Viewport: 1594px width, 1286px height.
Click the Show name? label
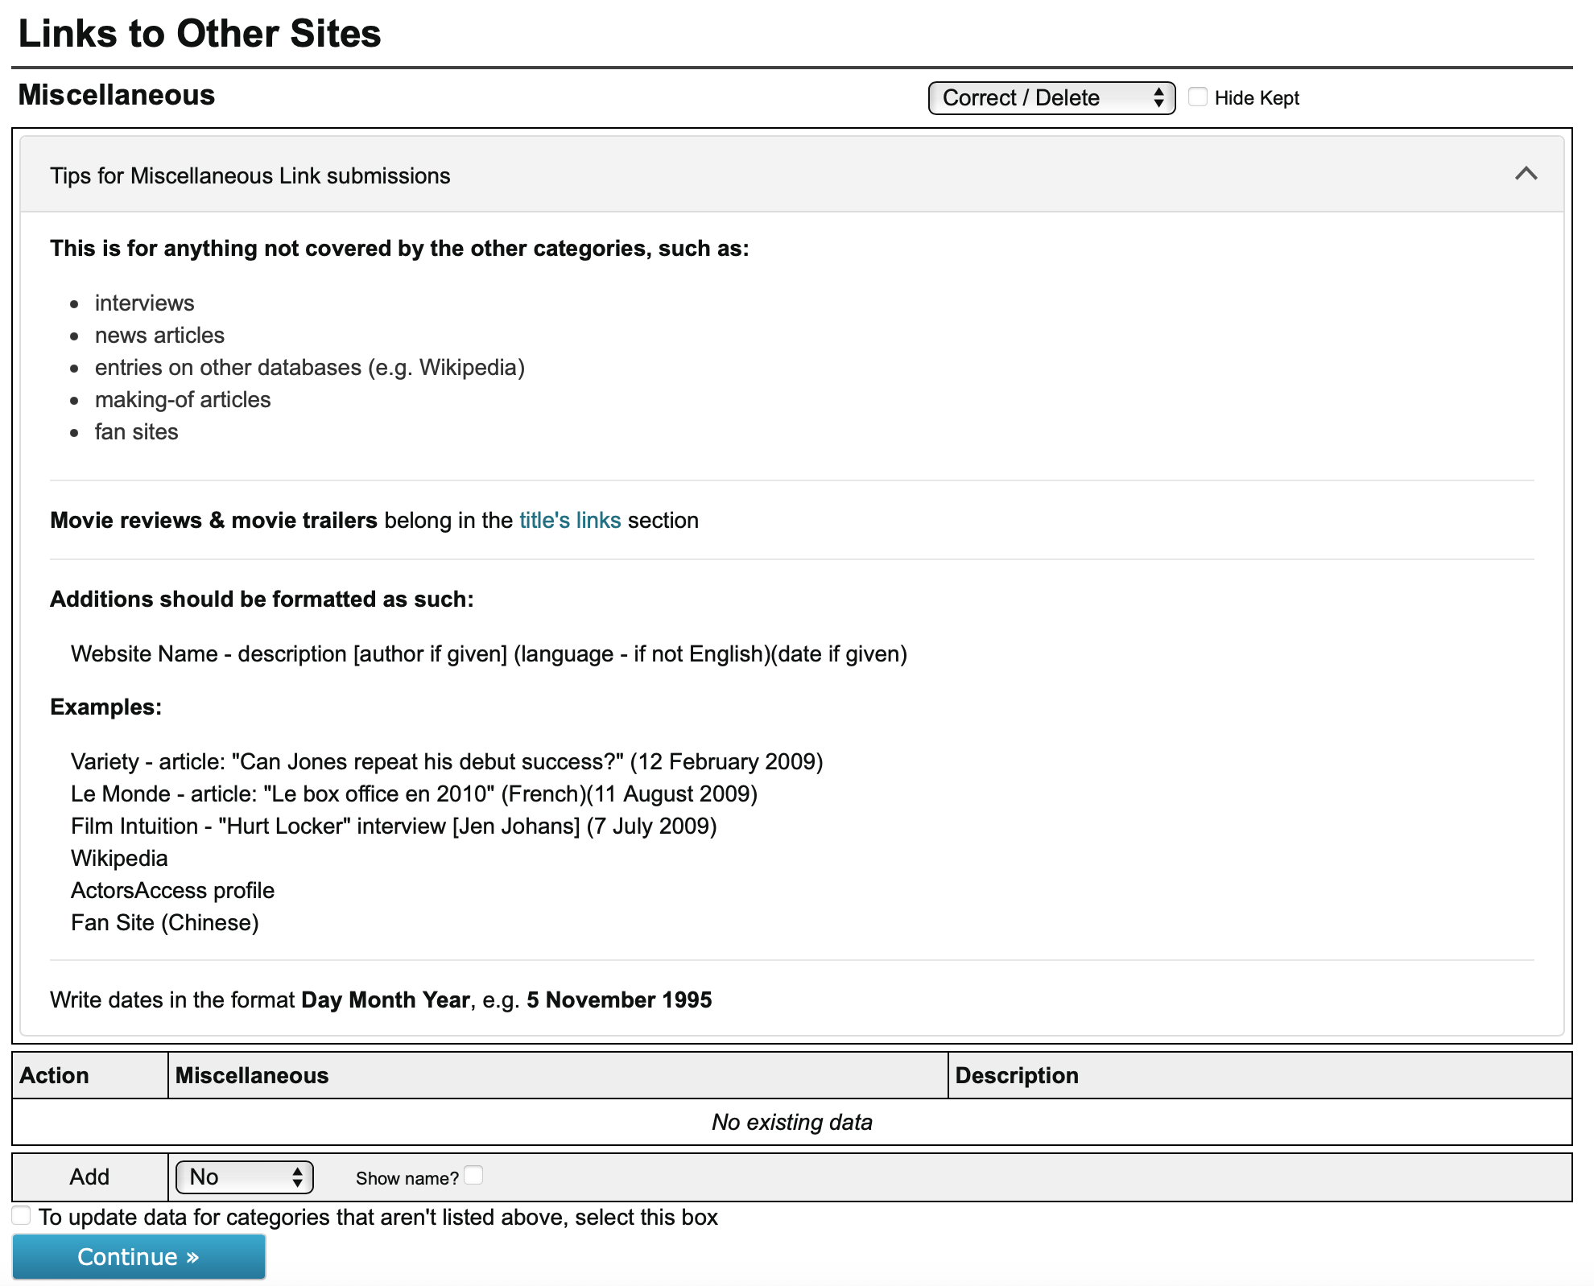[x=407, y=1178]
